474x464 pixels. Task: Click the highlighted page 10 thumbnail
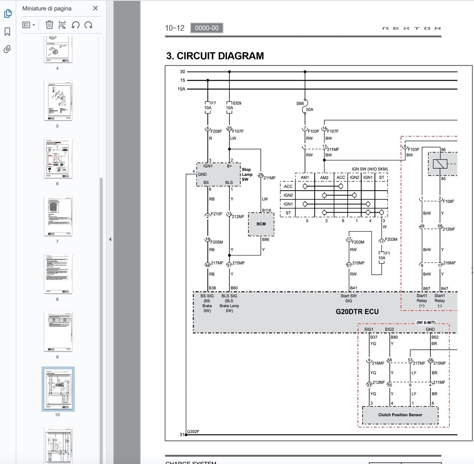click(x=58, y=389)
